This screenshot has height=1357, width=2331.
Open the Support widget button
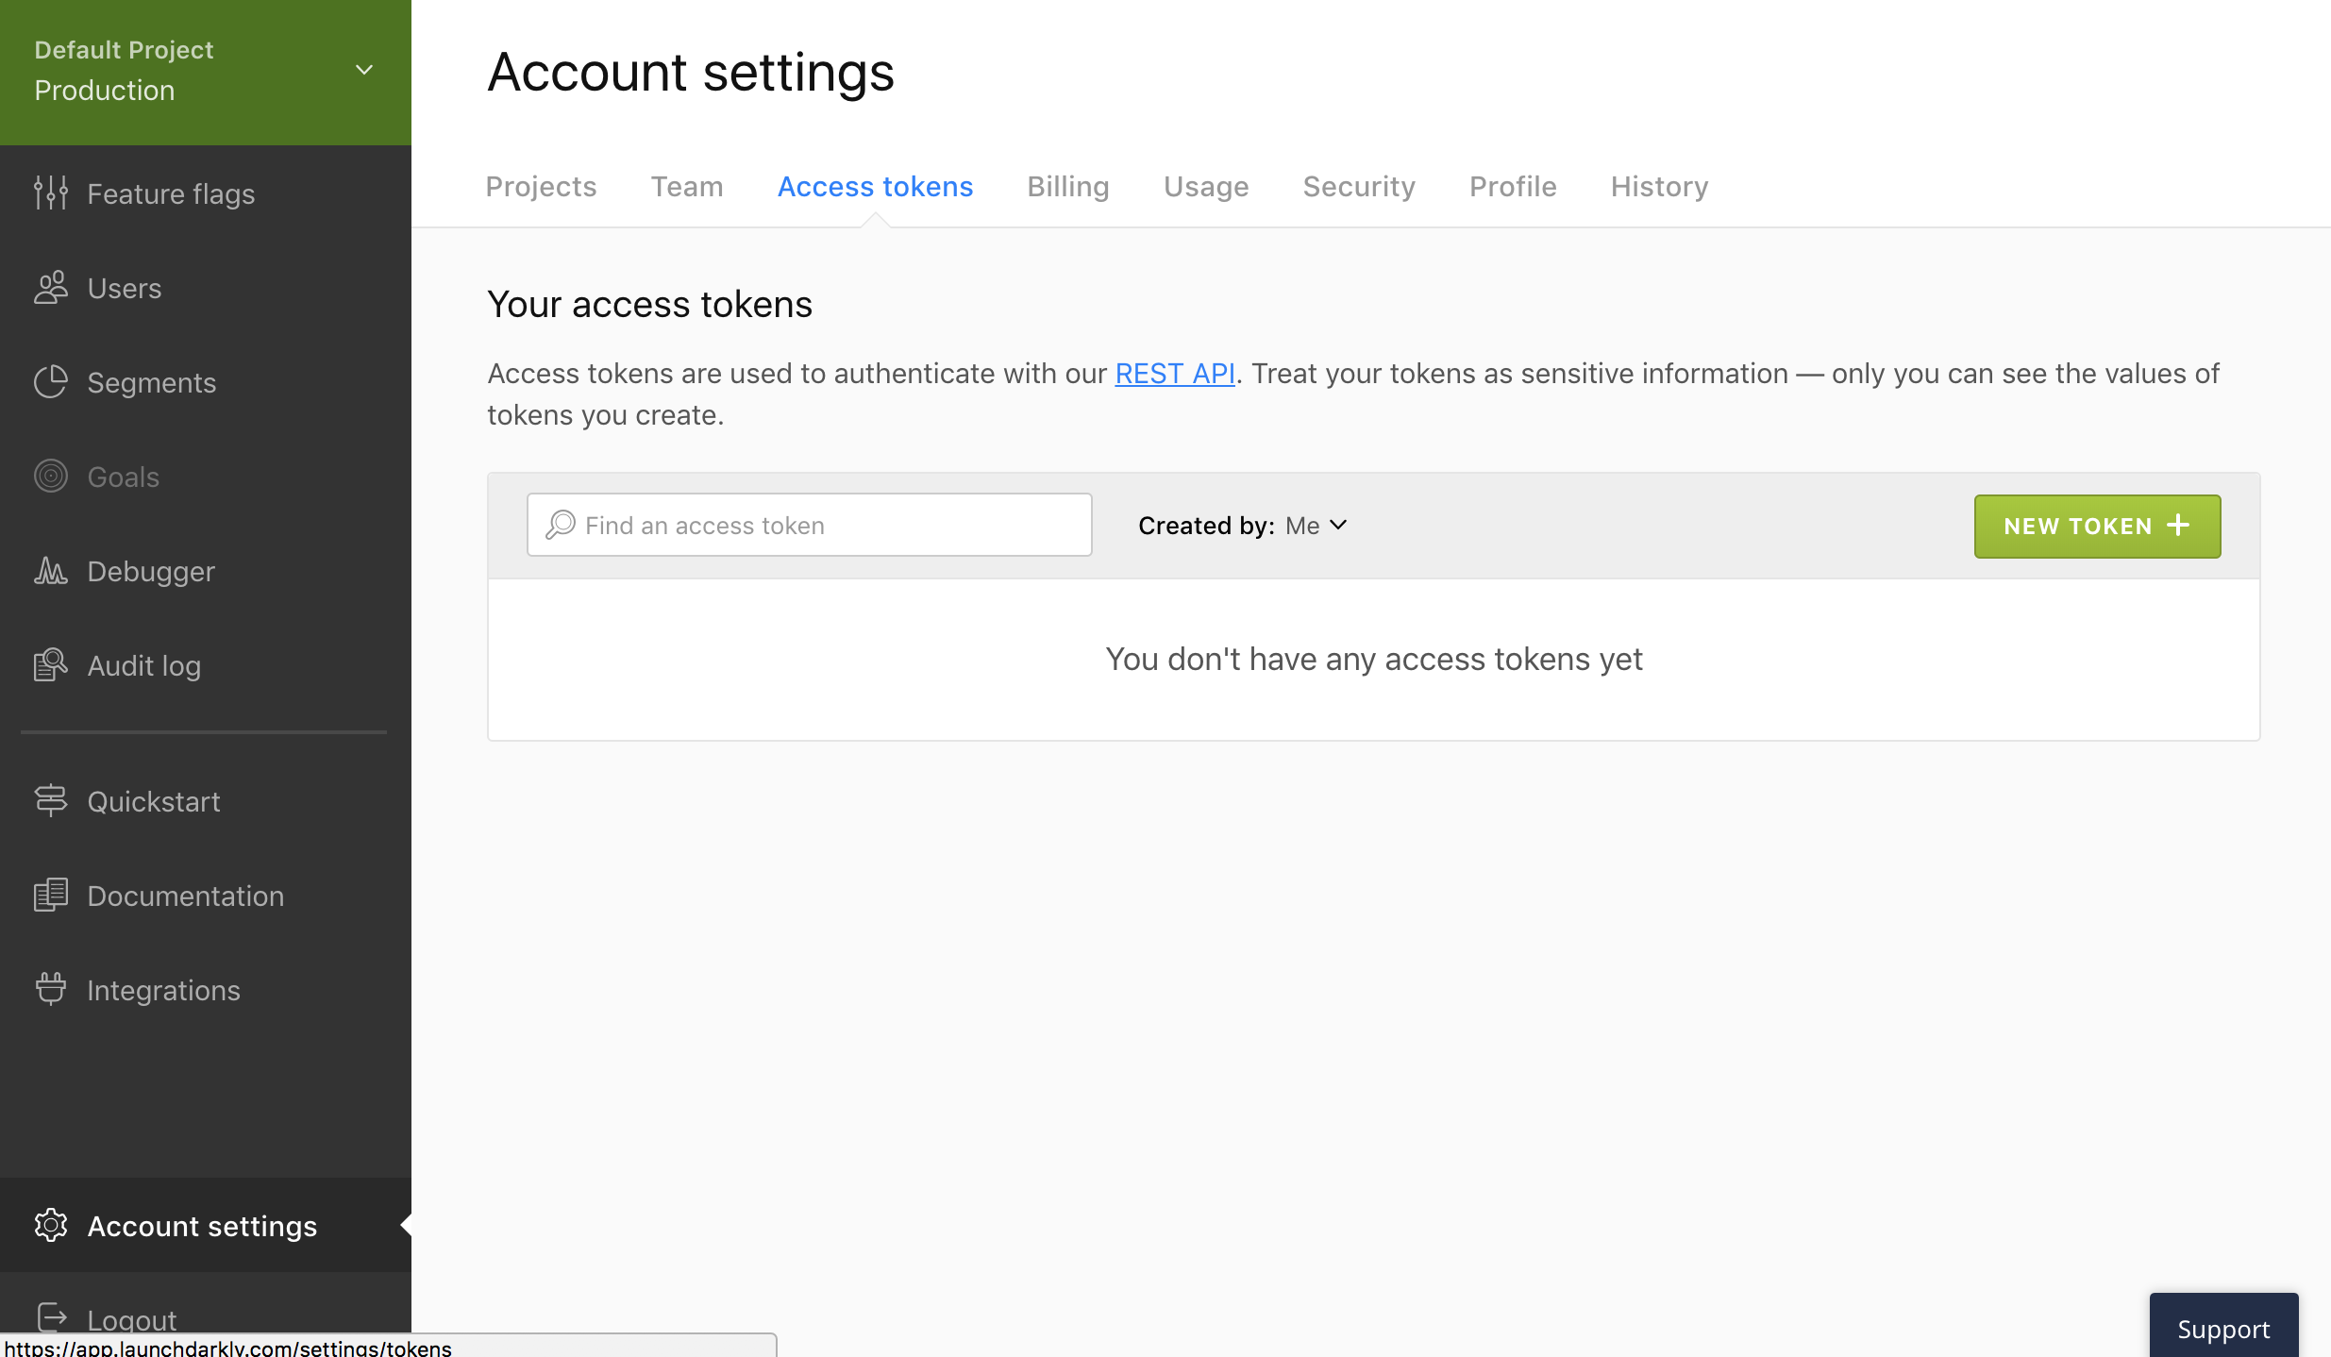2222,1329
